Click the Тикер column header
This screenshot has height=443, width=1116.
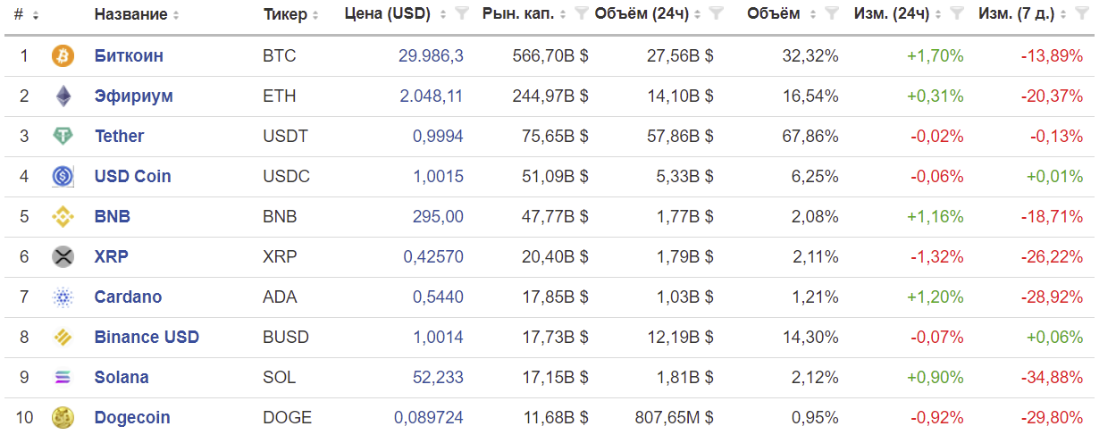point(285,15)
